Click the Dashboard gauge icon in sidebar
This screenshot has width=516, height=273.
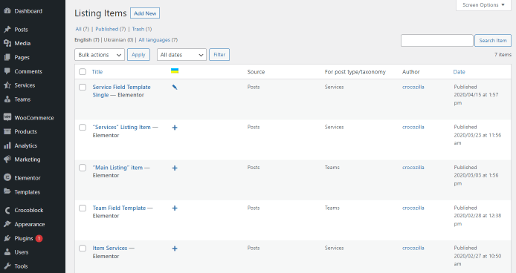pos(7,11)
